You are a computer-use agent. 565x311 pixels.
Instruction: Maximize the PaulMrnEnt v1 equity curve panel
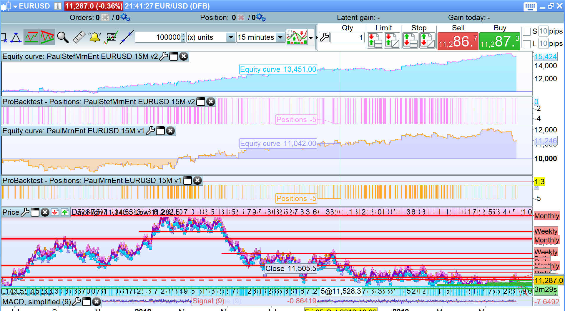click(x=160, y=131)
